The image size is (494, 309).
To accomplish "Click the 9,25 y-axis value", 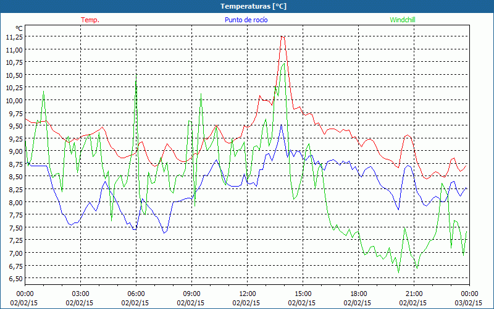I will tap(16, 138).
